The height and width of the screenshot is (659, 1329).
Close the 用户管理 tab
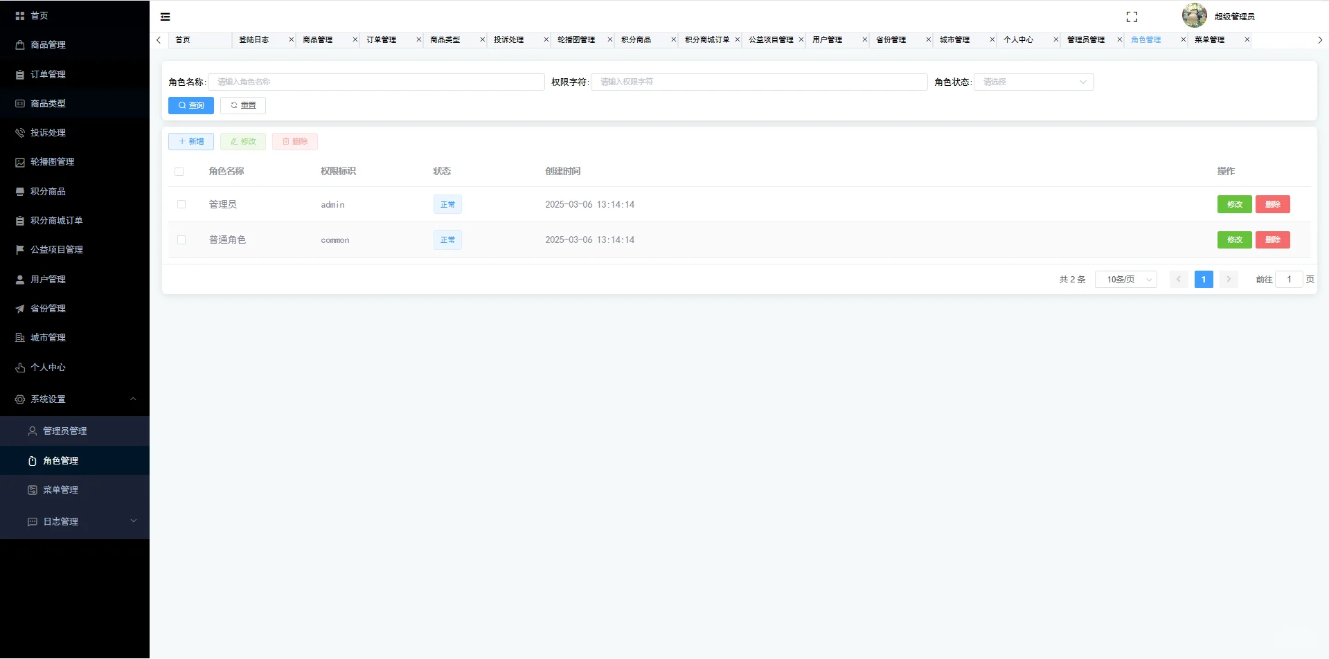pyautogui.click(x=864, y=39)
